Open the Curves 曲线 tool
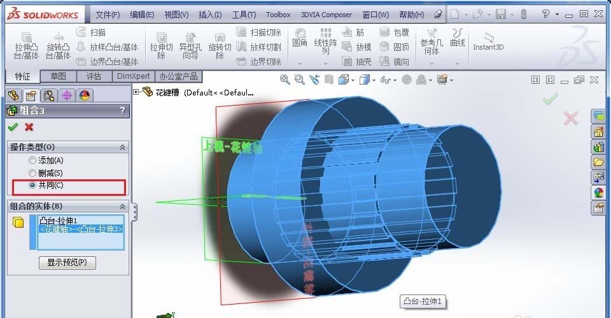 (x=457, y=38)
